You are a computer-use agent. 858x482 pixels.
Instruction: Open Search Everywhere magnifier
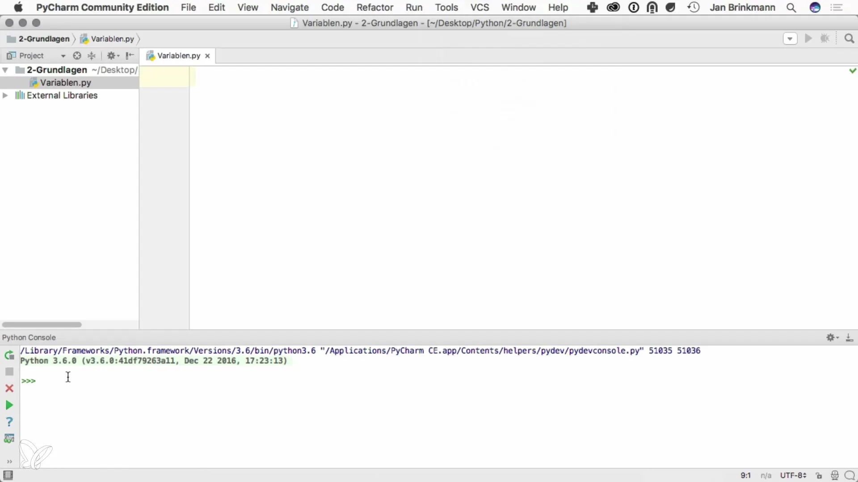849,39
